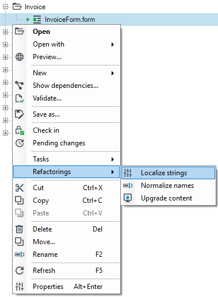Image resolution: width=218 pixels, height=297 pixels.
Task: Click the Upgrade content monitor icon
Action: (x=128, y=198)
